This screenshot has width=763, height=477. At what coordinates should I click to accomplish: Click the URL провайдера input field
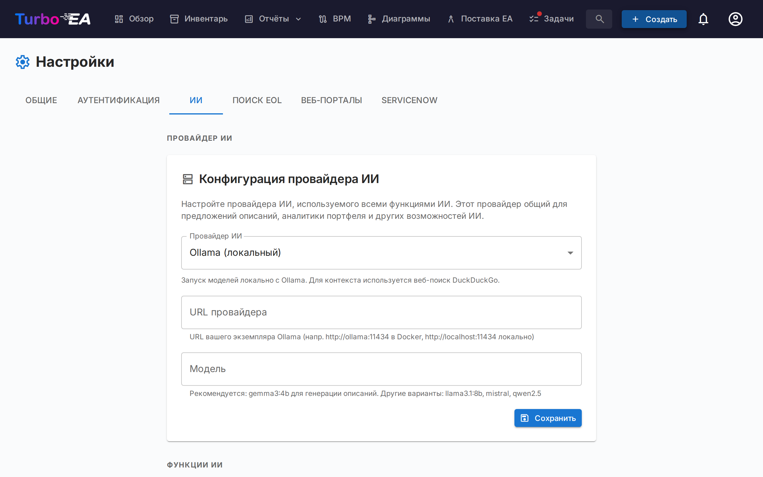coord(381,312)
